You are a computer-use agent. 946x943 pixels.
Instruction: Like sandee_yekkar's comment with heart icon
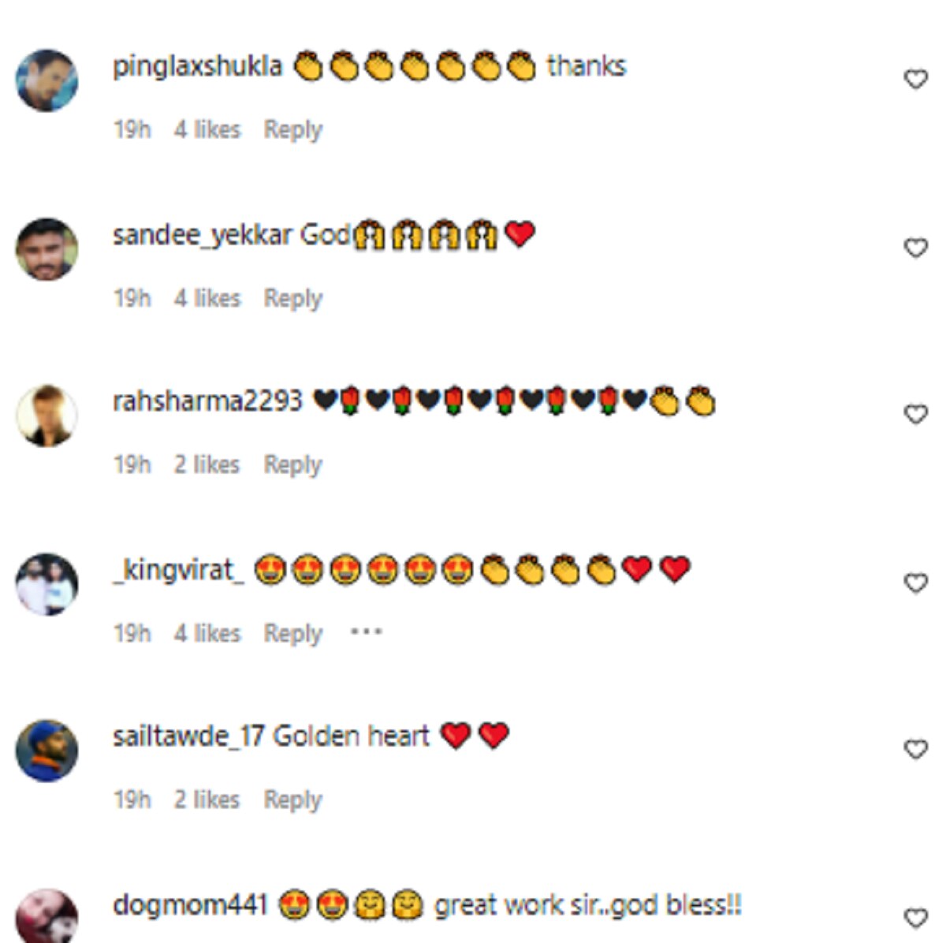915,248
